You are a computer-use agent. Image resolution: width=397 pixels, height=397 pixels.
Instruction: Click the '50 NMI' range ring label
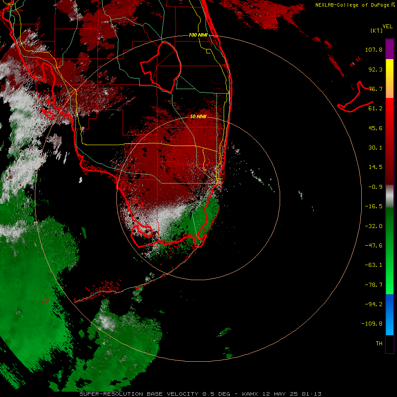(x=198, y=116)
